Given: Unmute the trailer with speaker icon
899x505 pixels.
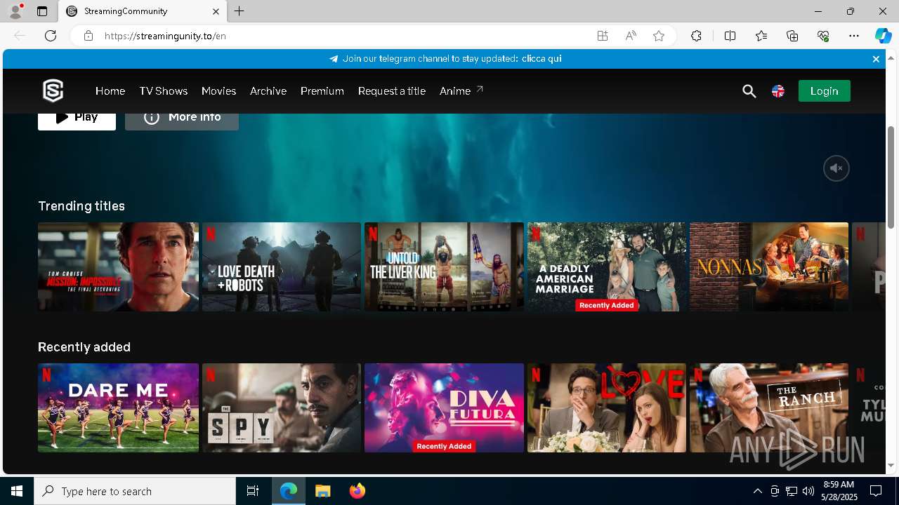Looking at the screenshot, I should [x=836, y=168].
